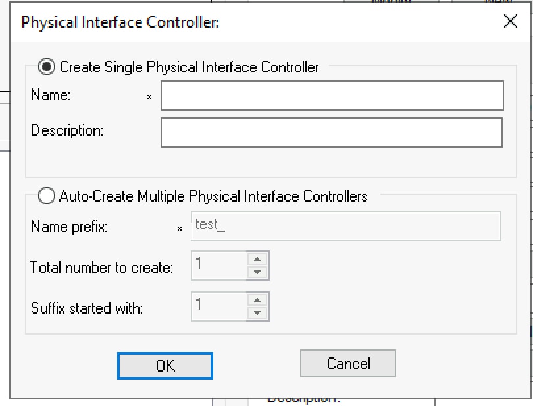The image size is (533, 406).
Task: Close the dialog with the X icon
Action: (x=510, y=21)
